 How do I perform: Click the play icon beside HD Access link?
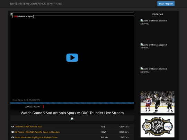[x=12, y=132]
